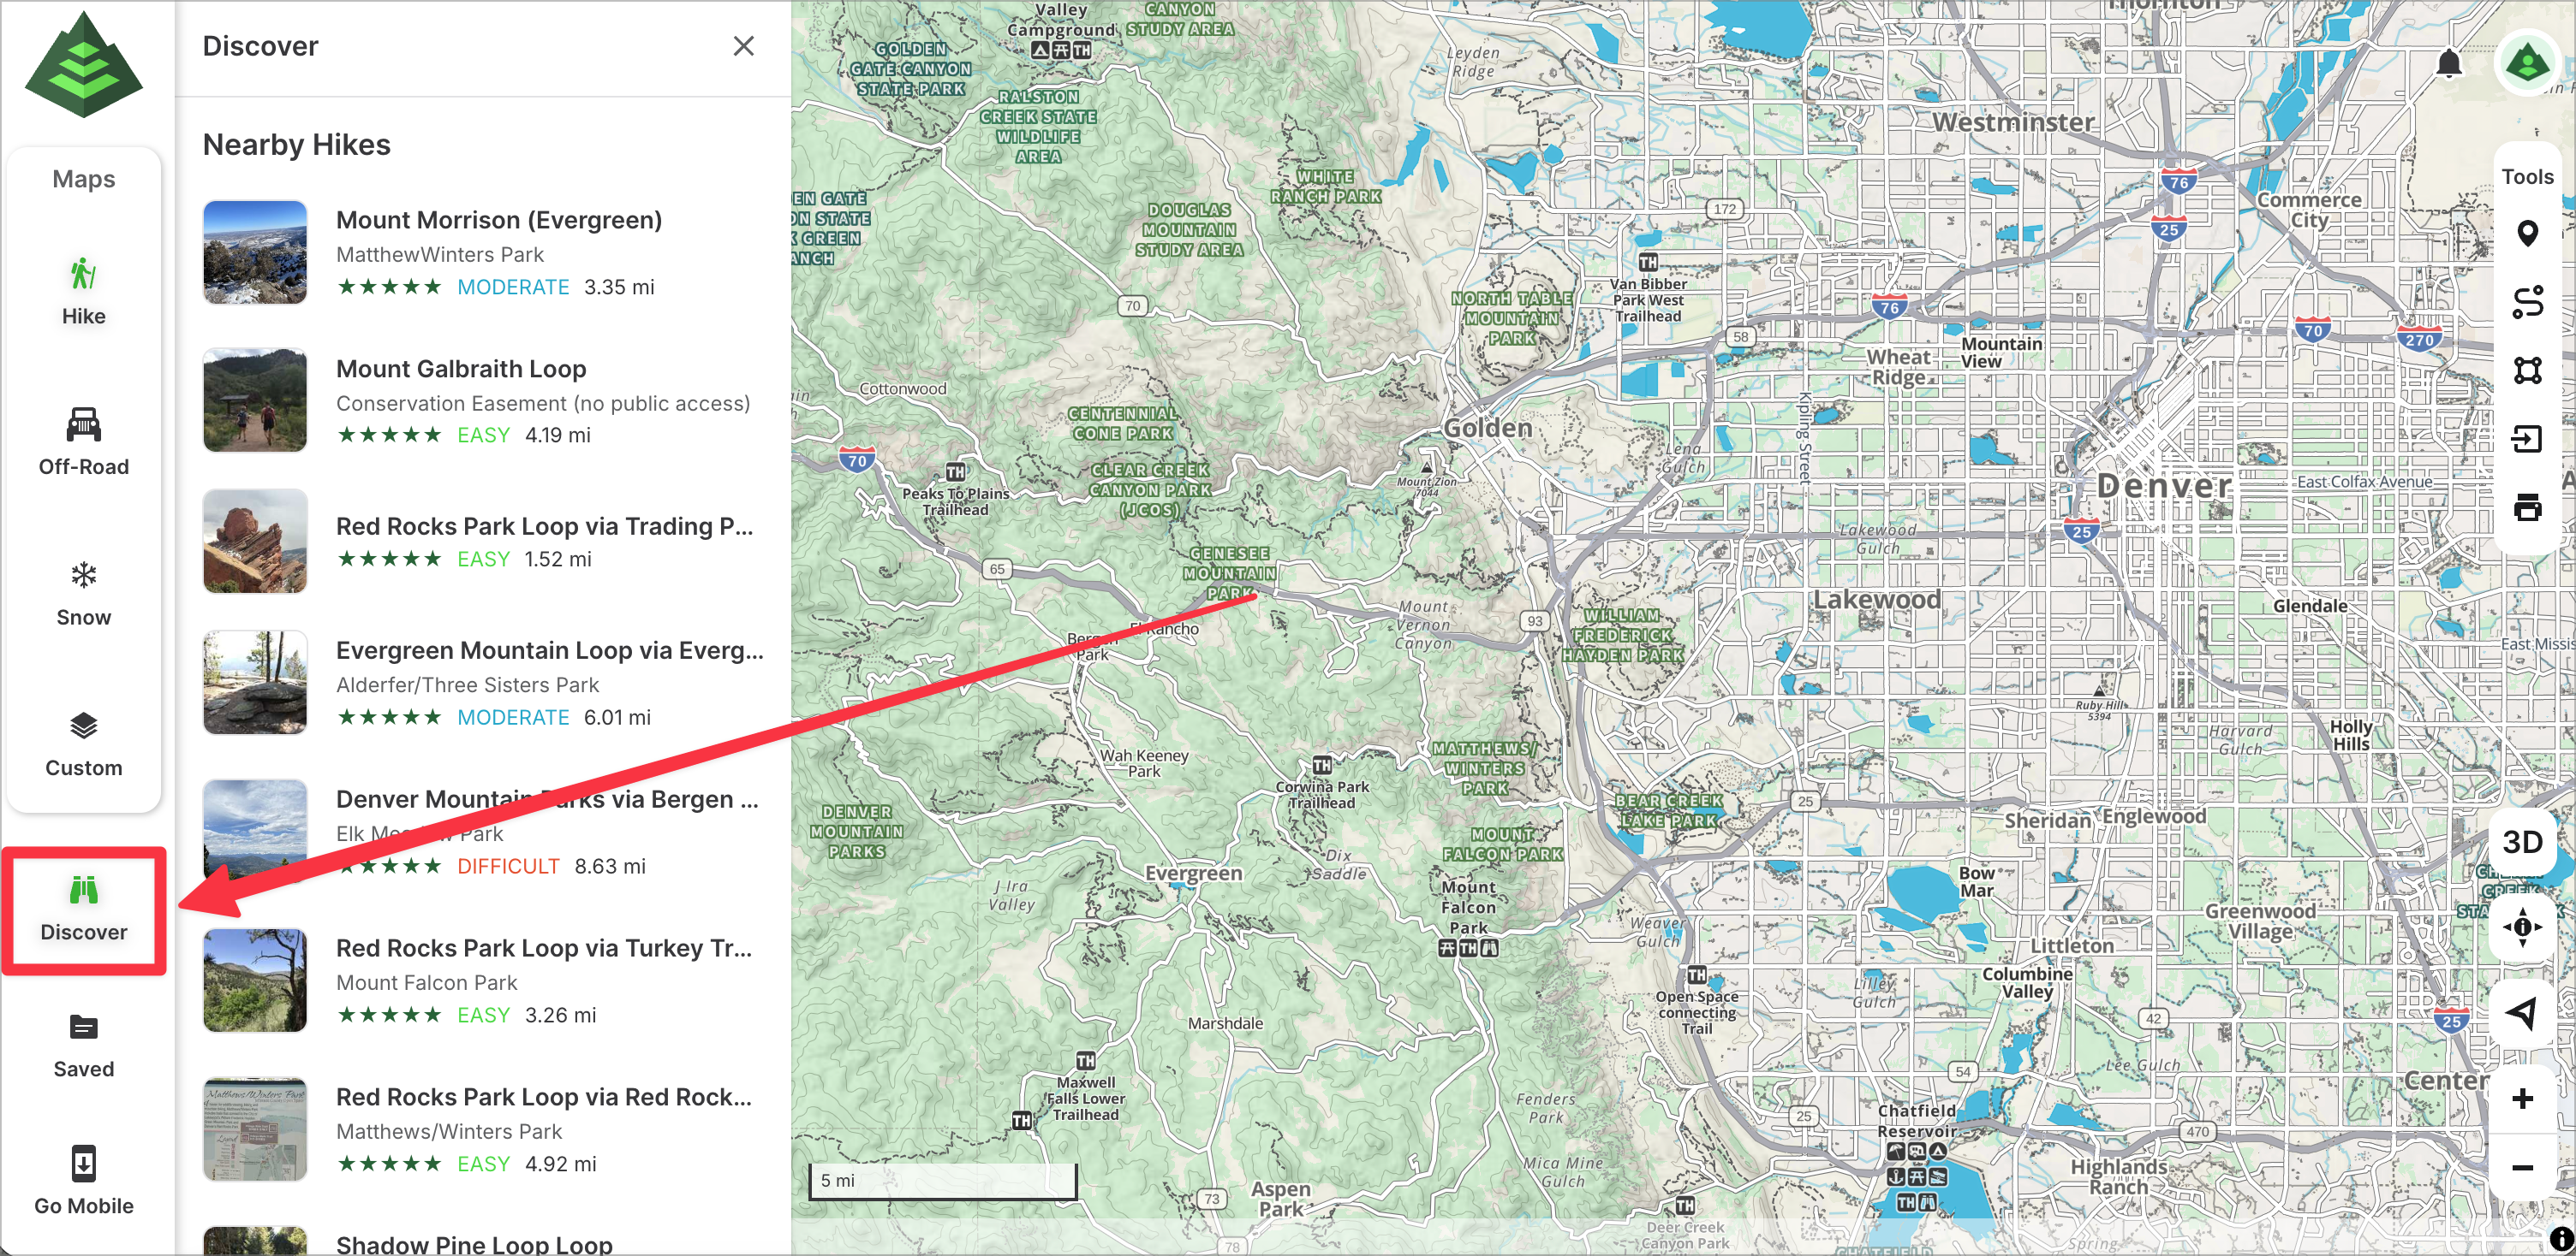Screen dimensions: 2576x1256
Task: Choose the route drawing tool
Action: click(x=2526, y=302)
